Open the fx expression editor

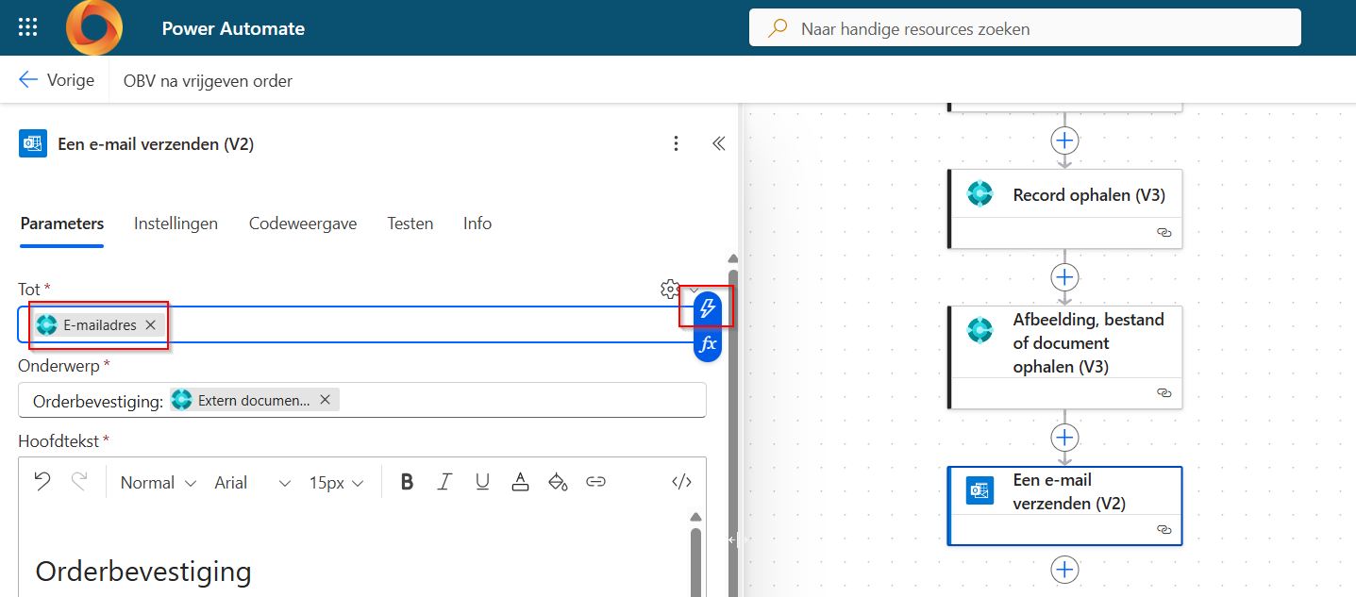click(707, 344)
